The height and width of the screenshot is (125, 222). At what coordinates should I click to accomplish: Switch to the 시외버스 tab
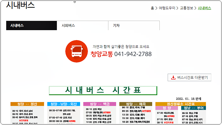[83, 25]
